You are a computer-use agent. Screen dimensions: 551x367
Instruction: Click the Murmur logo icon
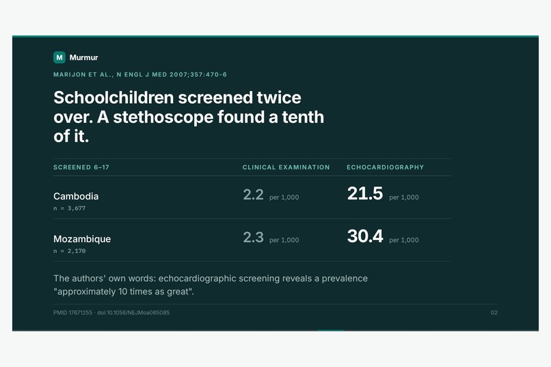[x=59, y=57]
